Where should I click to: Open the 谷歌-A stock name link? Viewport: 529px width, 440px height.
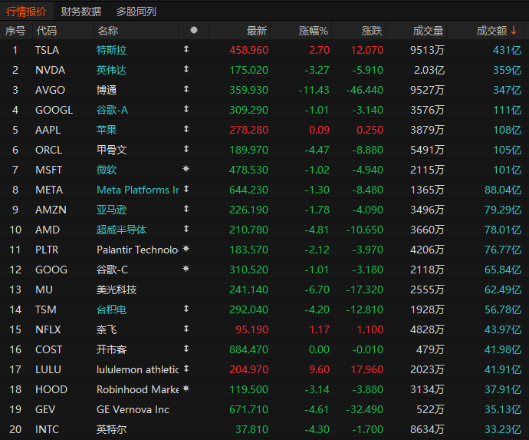pos(112,110)
